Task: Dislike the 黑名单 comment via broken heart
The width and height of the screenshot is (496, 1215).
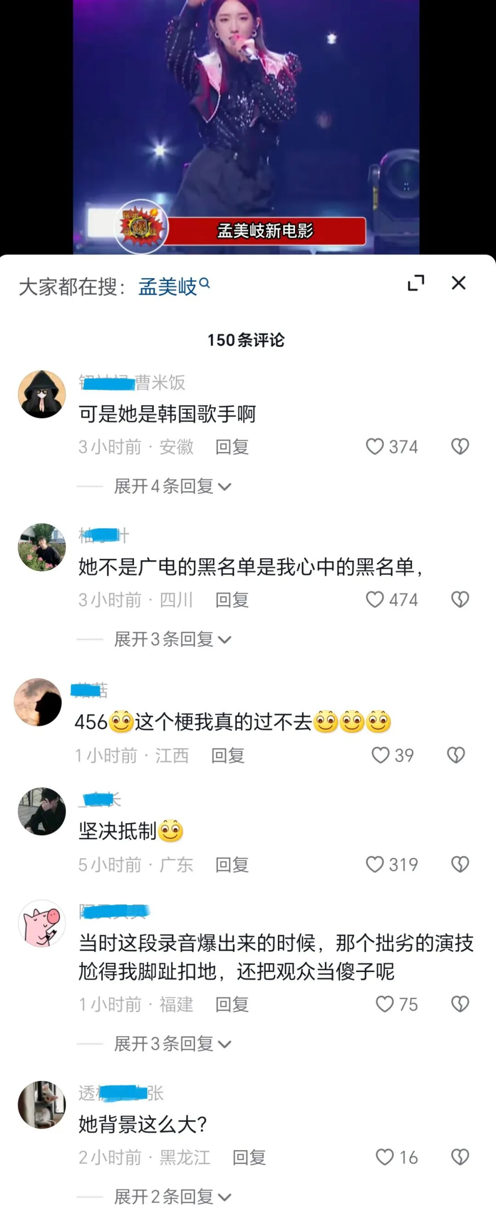Action: pyautogui.click(x=460, y=600)
